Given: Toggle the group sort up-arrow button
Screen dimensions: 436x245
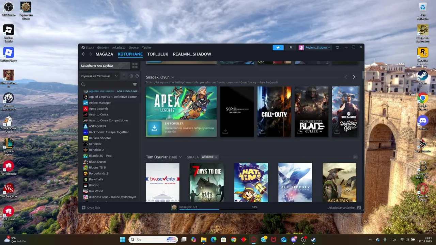Looking at the screenshot, I should tap(124, 76).
